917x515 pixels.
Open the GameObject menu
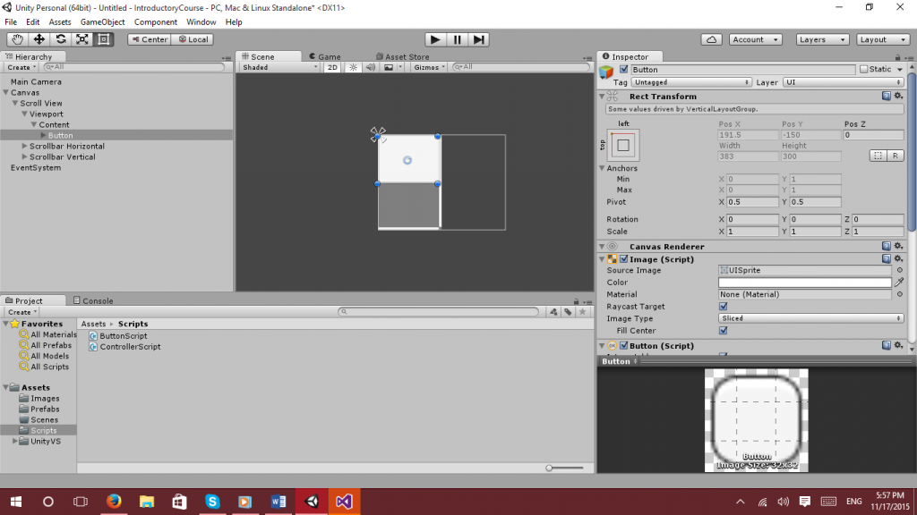[x=102, y=21]
